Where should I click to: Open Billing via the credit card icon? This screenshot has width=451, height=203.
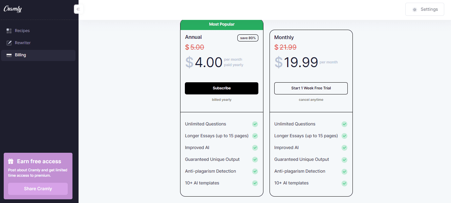8,55
